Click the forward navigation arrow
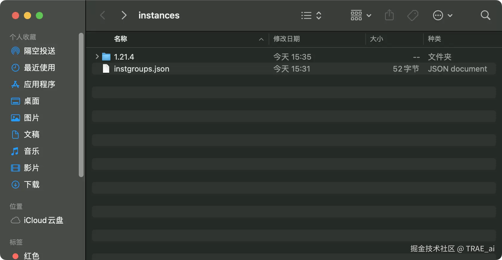 coord(124,15)
